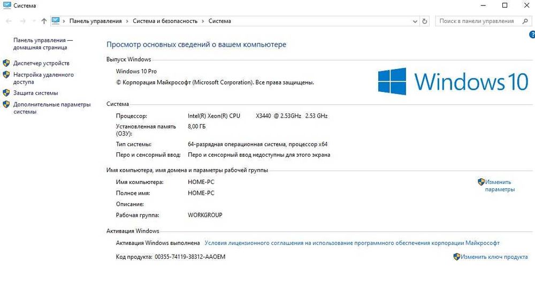Image resolution: width=535 pixels, height=299 pixels.
Task: Close the Система window
Action: pos(526,5)
